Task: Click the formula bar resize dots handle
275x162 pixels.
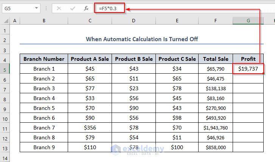Action: click(x=46, y=8)
